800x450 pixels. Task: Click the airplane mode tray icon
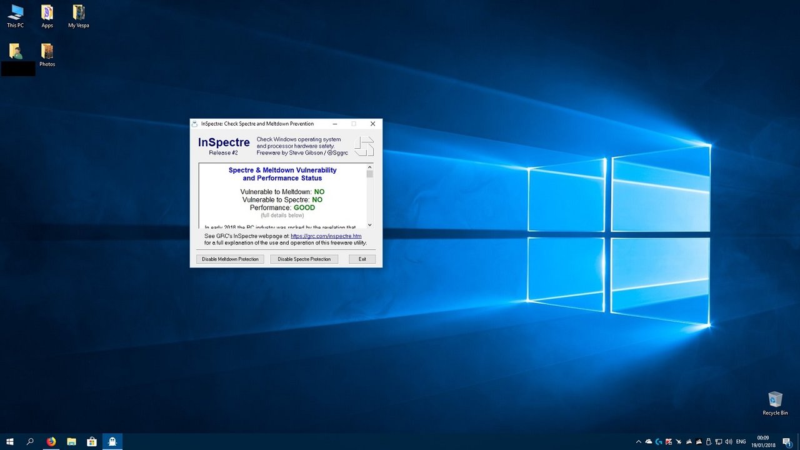(679, 442)
